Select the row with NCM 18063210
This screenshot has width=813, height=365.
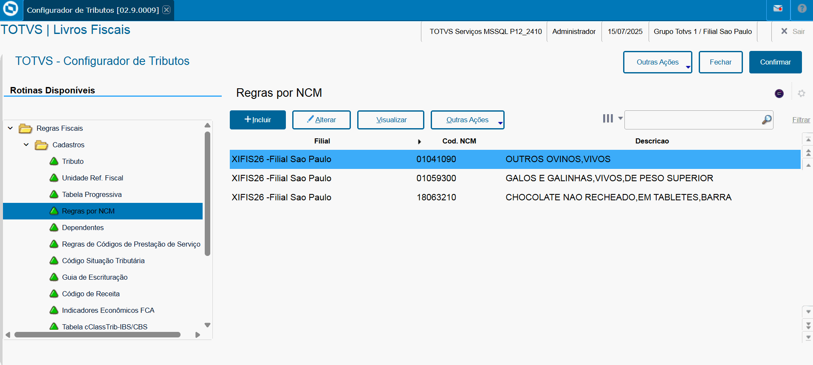pyautogui.click(x=515, y=197)
